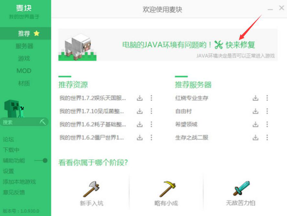This screenshot has height=216, width=287.
Task: Download 我的世界1.6.2僵尸世界 resource
Action: click(x=140, y=138)
